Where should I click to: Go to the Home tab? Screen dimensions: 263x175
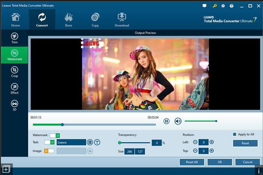(x=15, y=19)
